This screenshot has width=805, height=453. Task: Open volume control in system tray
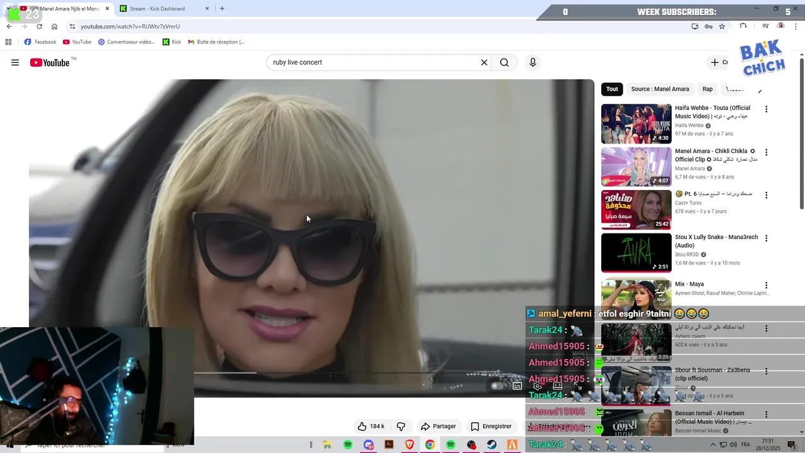click(x=733, y=445)
